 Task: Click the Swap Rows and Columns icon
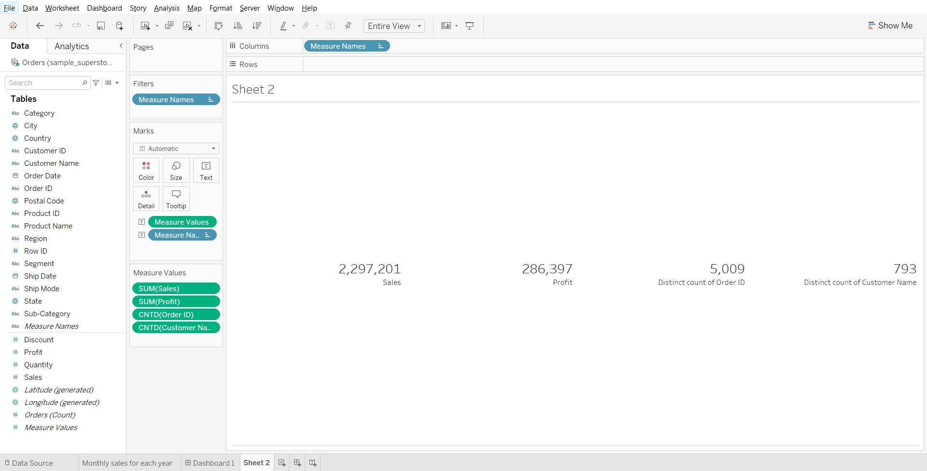click(x=219, y=26)
